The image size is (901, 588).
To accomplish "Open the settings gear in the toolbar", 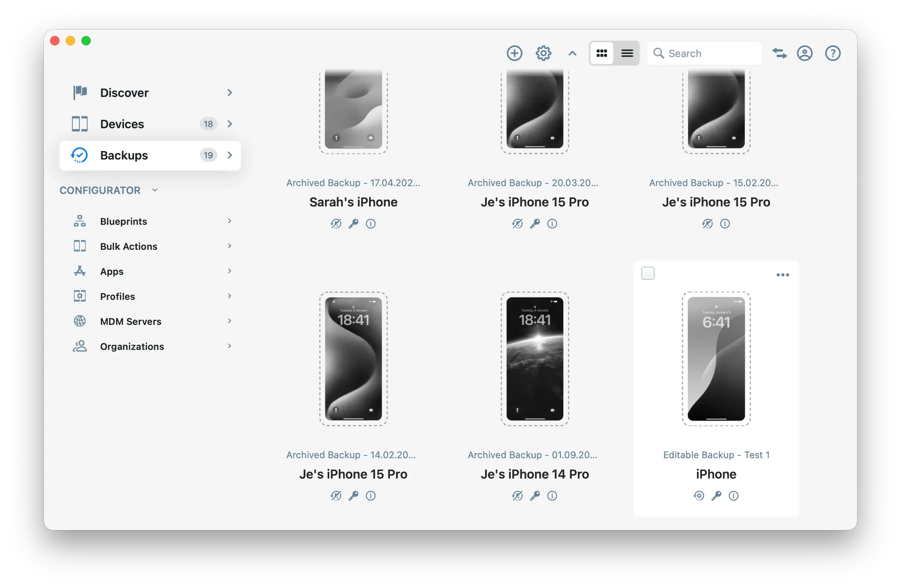I will coord(543,53).
